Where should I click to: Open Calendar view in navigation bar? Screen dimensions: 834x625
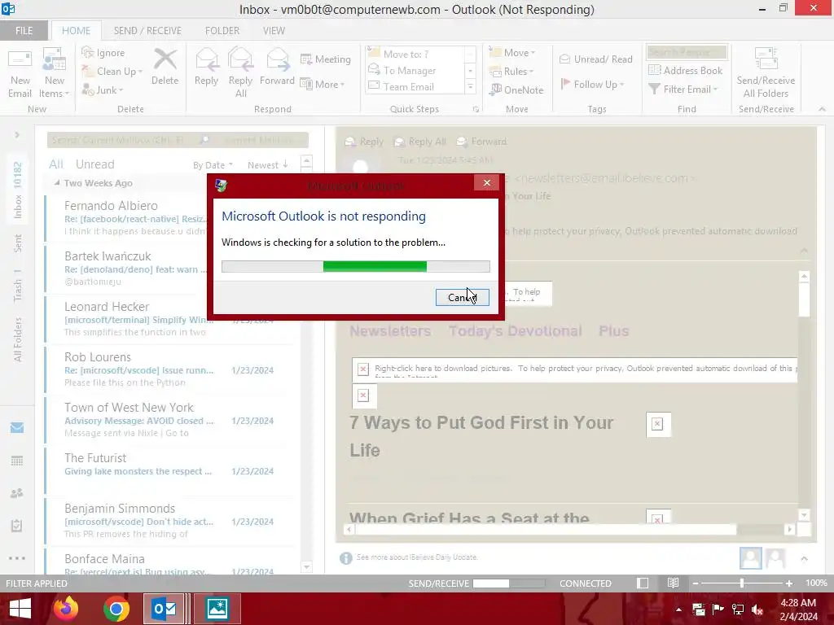pos(17,461)
